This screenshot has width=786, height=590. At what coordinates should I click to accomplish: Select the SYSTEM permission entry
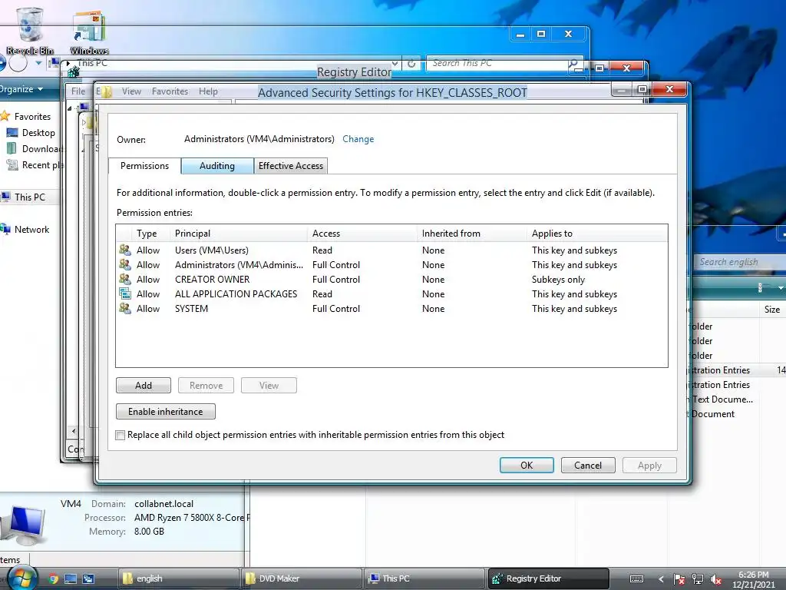391,308
